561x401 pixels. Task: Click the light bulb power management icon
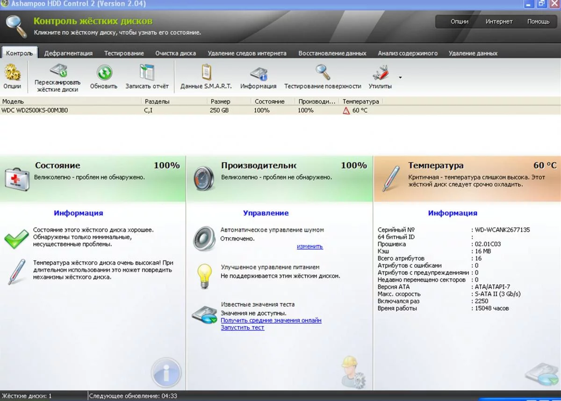204,276
